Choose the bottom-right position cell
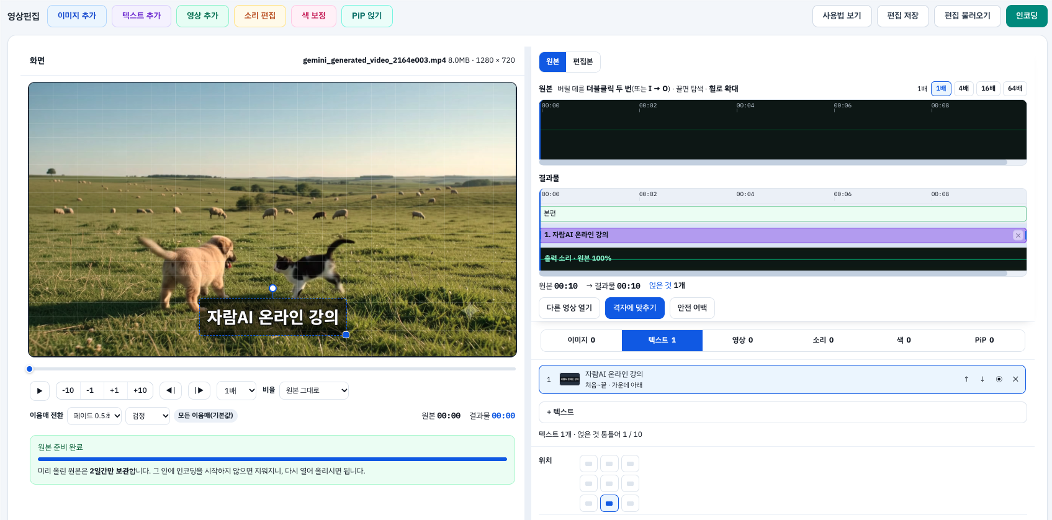The width and height of the screenshot is (1052, 520). 630,503
